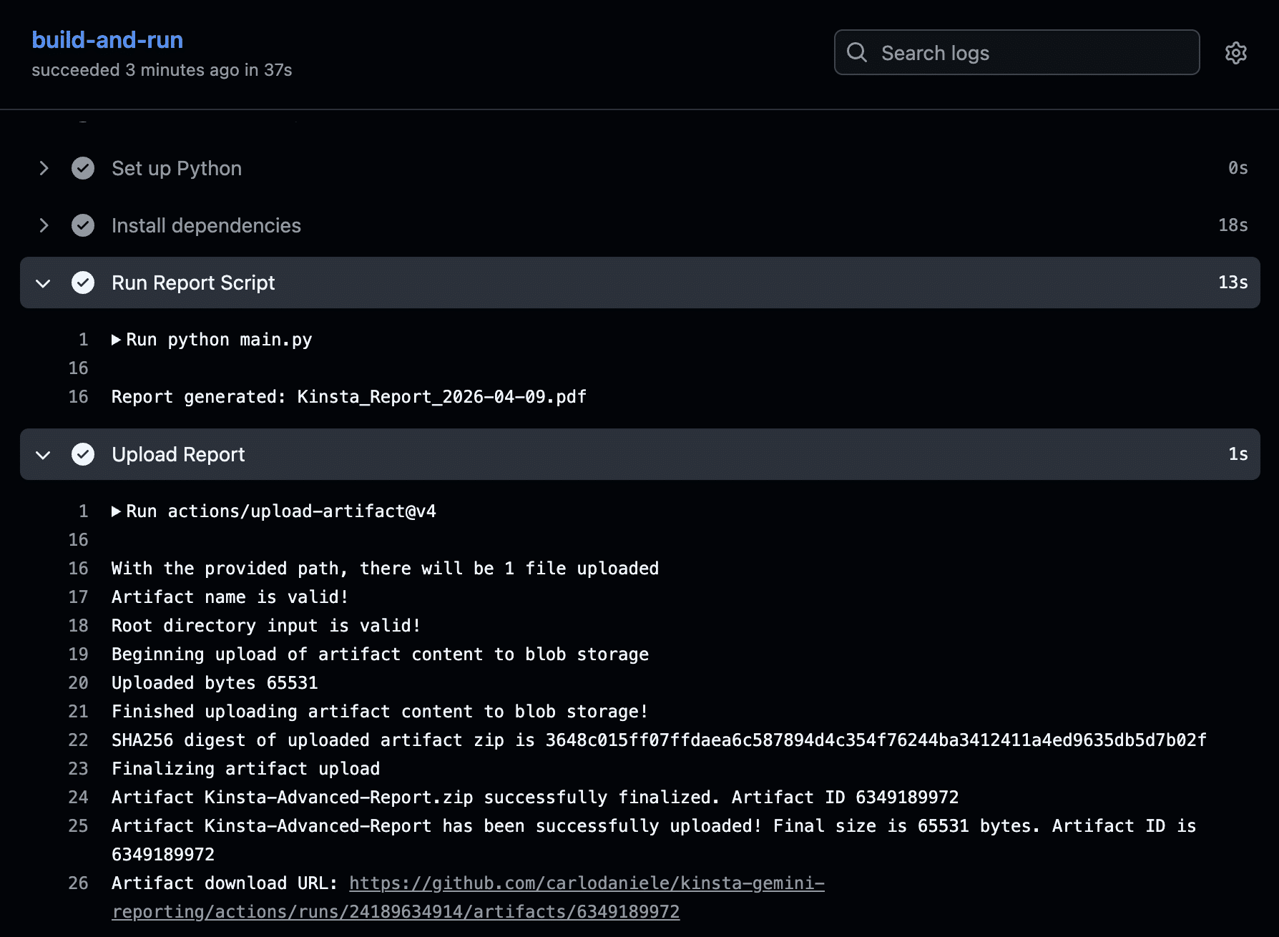Screen dimensions: 1279x937
Task: Click the Upload Report success checkmark
Action: point(83,454)
